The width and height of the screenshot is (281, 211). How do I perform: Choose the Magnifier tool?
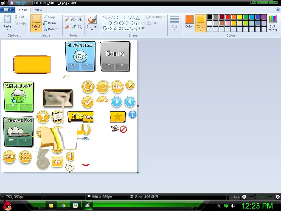(80, 27)
